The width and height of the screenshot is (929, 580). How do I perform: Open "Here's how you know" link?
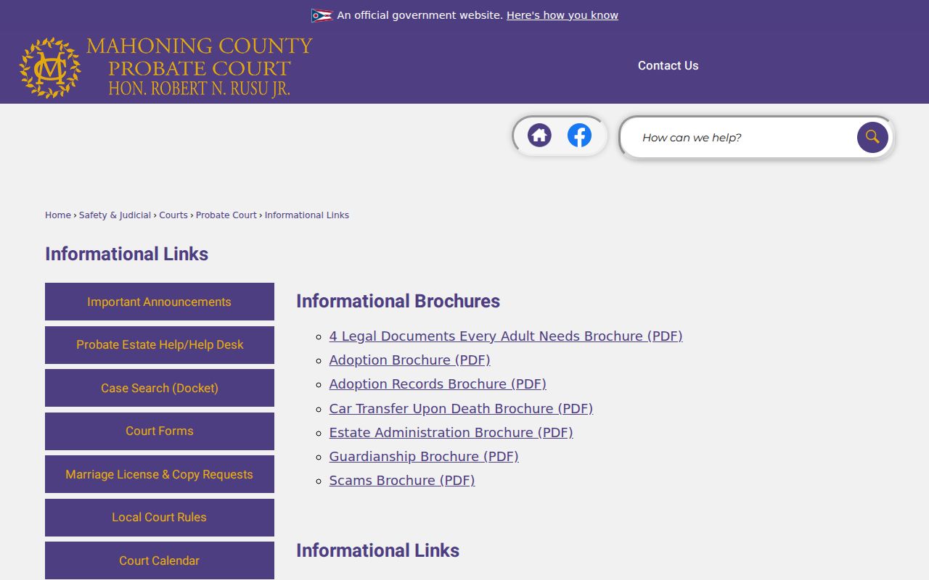[x=562, y=15]
